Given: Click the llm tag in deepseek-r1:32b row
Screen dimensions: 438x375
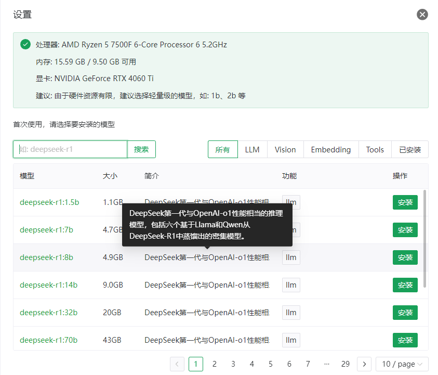Looking at the screenshot, I should pos(291,313).
